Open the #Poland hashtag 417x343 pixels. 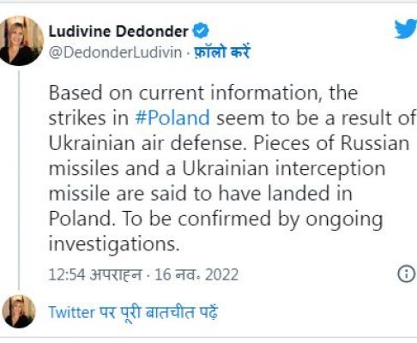click(x=172, y=117)
